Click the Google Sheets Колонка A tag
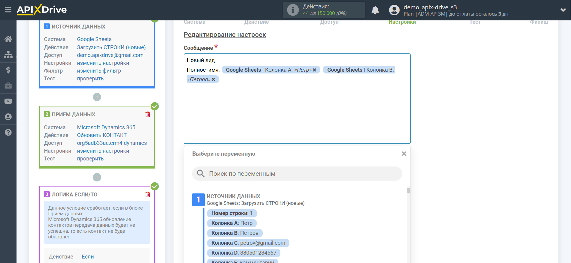 pyautogui.click(x=271, y=70)
